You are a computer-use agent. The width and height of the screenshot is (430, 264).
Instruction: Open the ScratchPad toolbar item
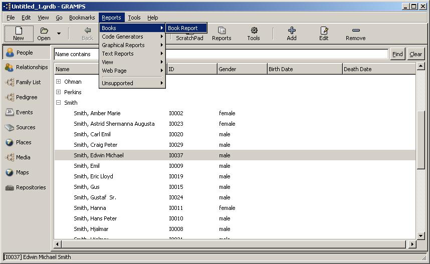[x=189, y=38]
